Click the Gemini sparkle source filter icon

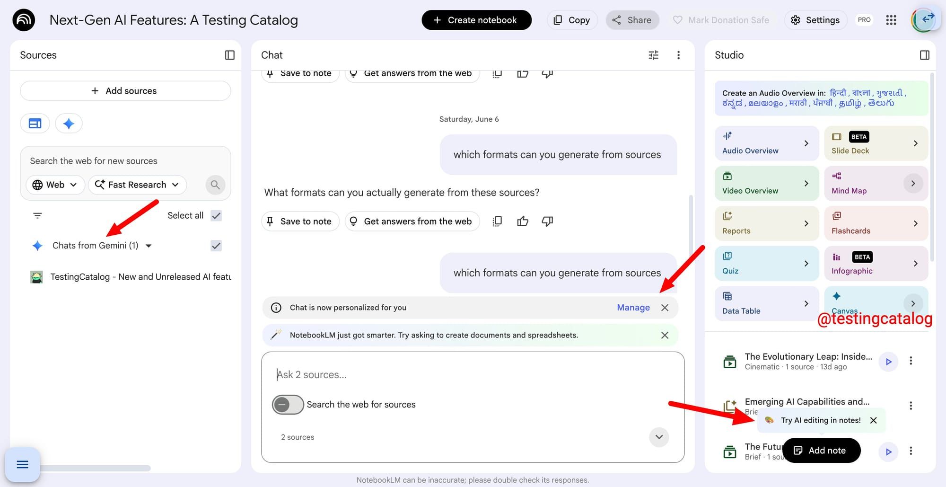point(69,124)
